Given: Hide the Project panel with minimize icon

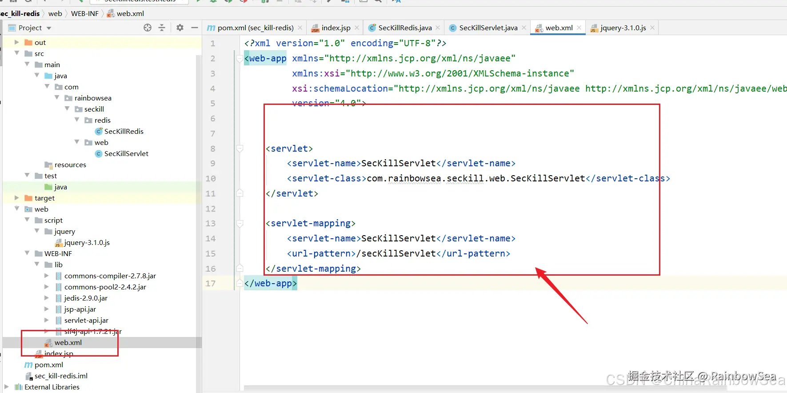Looking at the screenshot, I should coord(194,28).
